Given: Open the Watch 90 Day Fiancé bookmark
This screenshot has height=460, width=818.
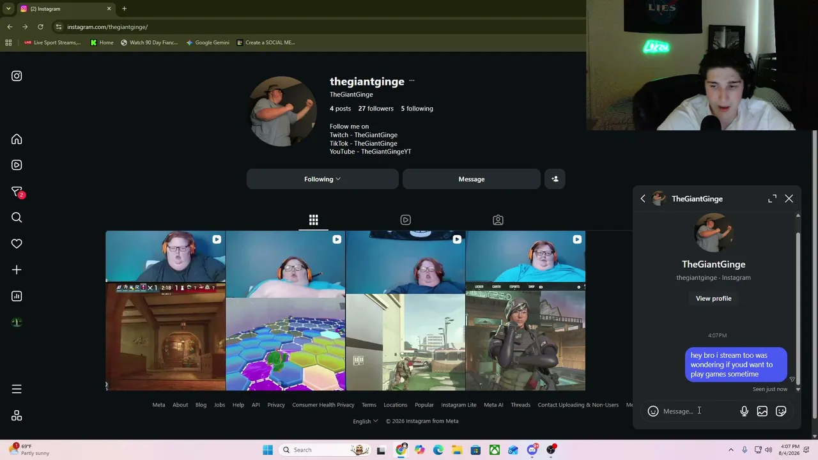Looking at the screenshot, I should (149, 43).
